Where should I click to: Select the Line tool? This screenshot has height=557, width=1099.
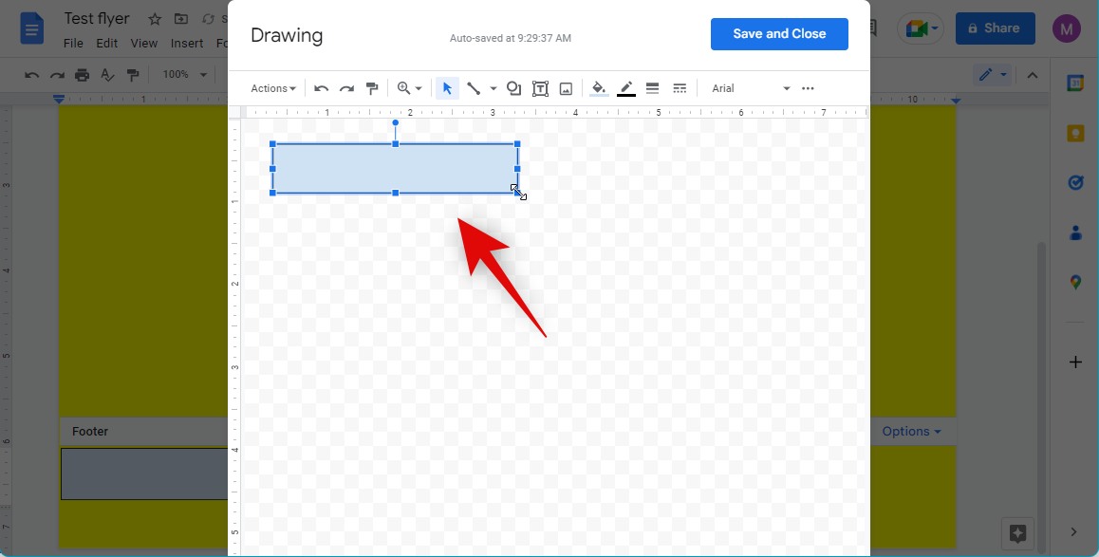474,88
